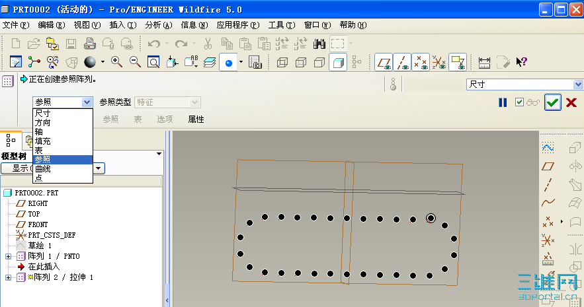The height and width of the screenshot is (307, 584).
Task: Click the Datum curve tool in right toolbar
Action: (x=548, y=203)
